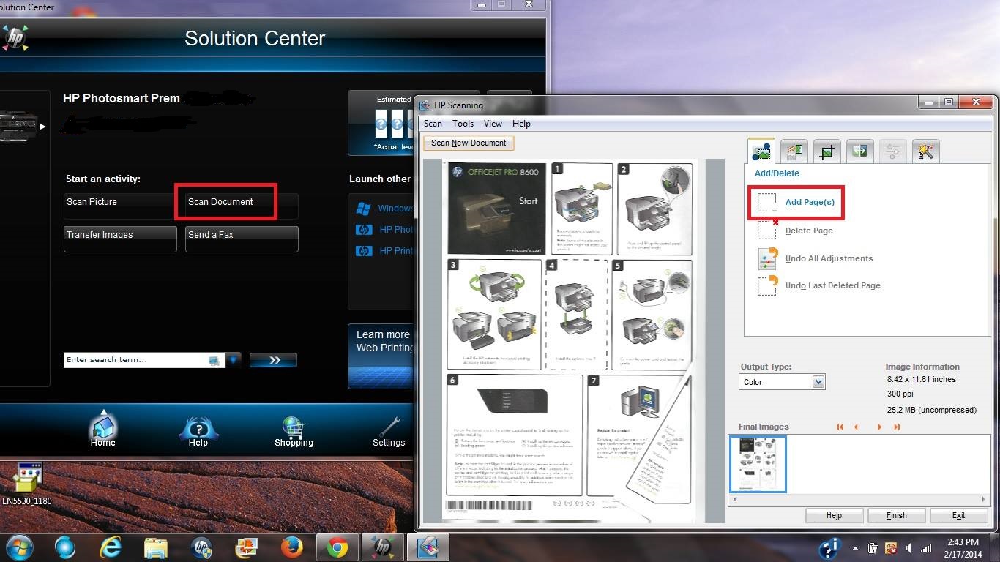The width and height of the screenshot is (1000, 562).
Task: Show hidden tray icons arrow
Action: pyautogui.click(x=855, y=548)
